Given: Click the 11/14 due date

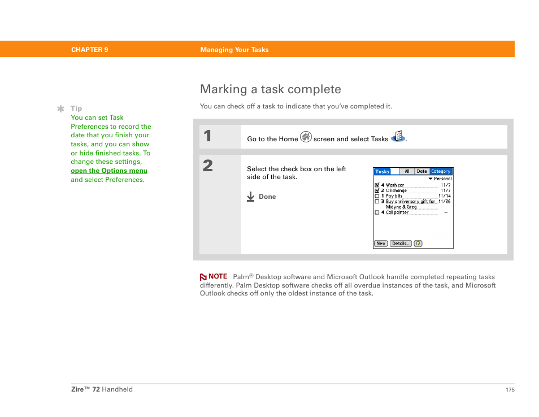Looking at the screenshot, I should click(x=445, y=196).
